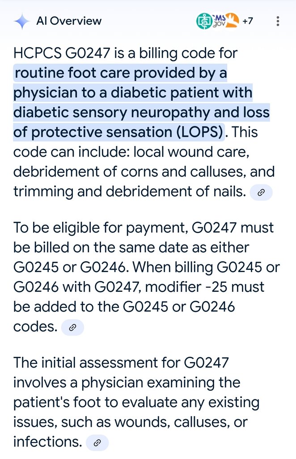Click the AI Overview heading text
The width and height of the screenshot is (296, 459).
point(69,21)
